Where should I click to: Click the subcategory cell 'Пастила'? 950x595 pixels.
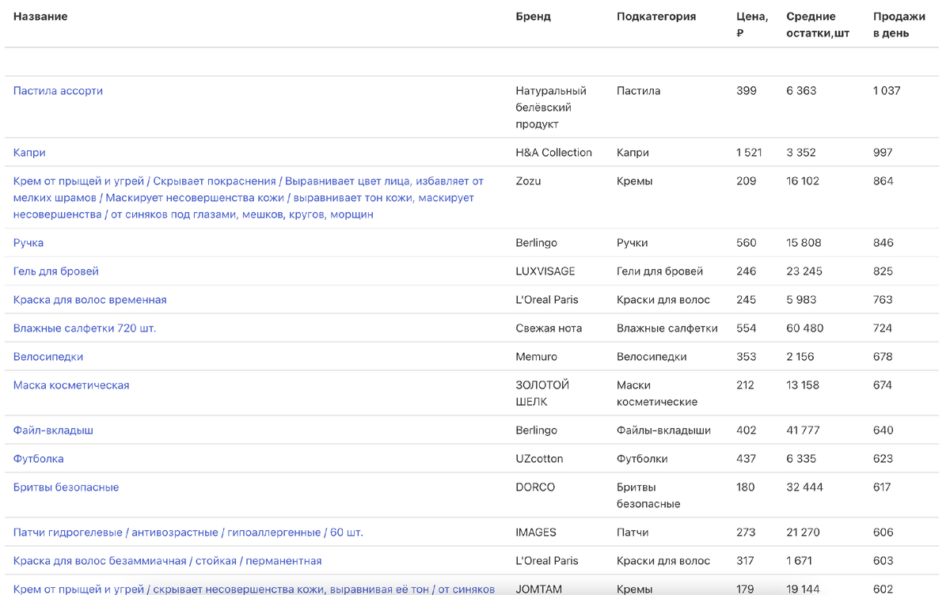639,91
